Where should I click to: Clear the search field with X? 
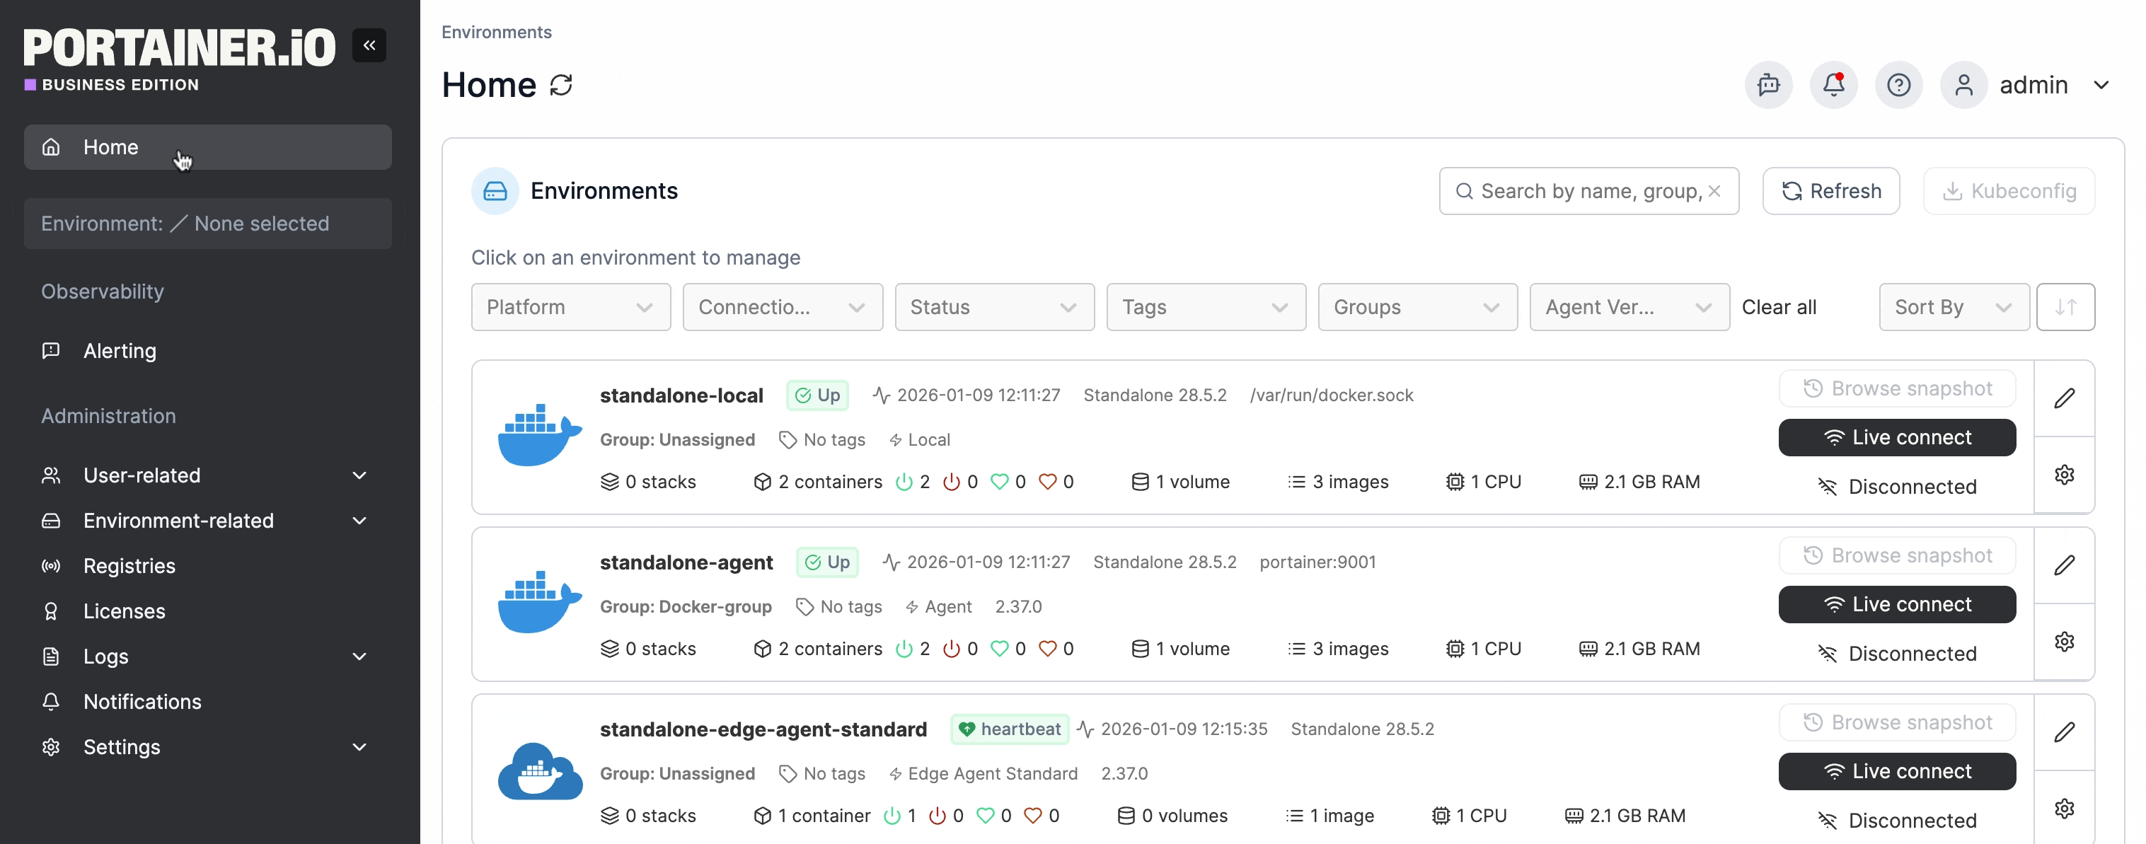click(x=1714, y=191)
